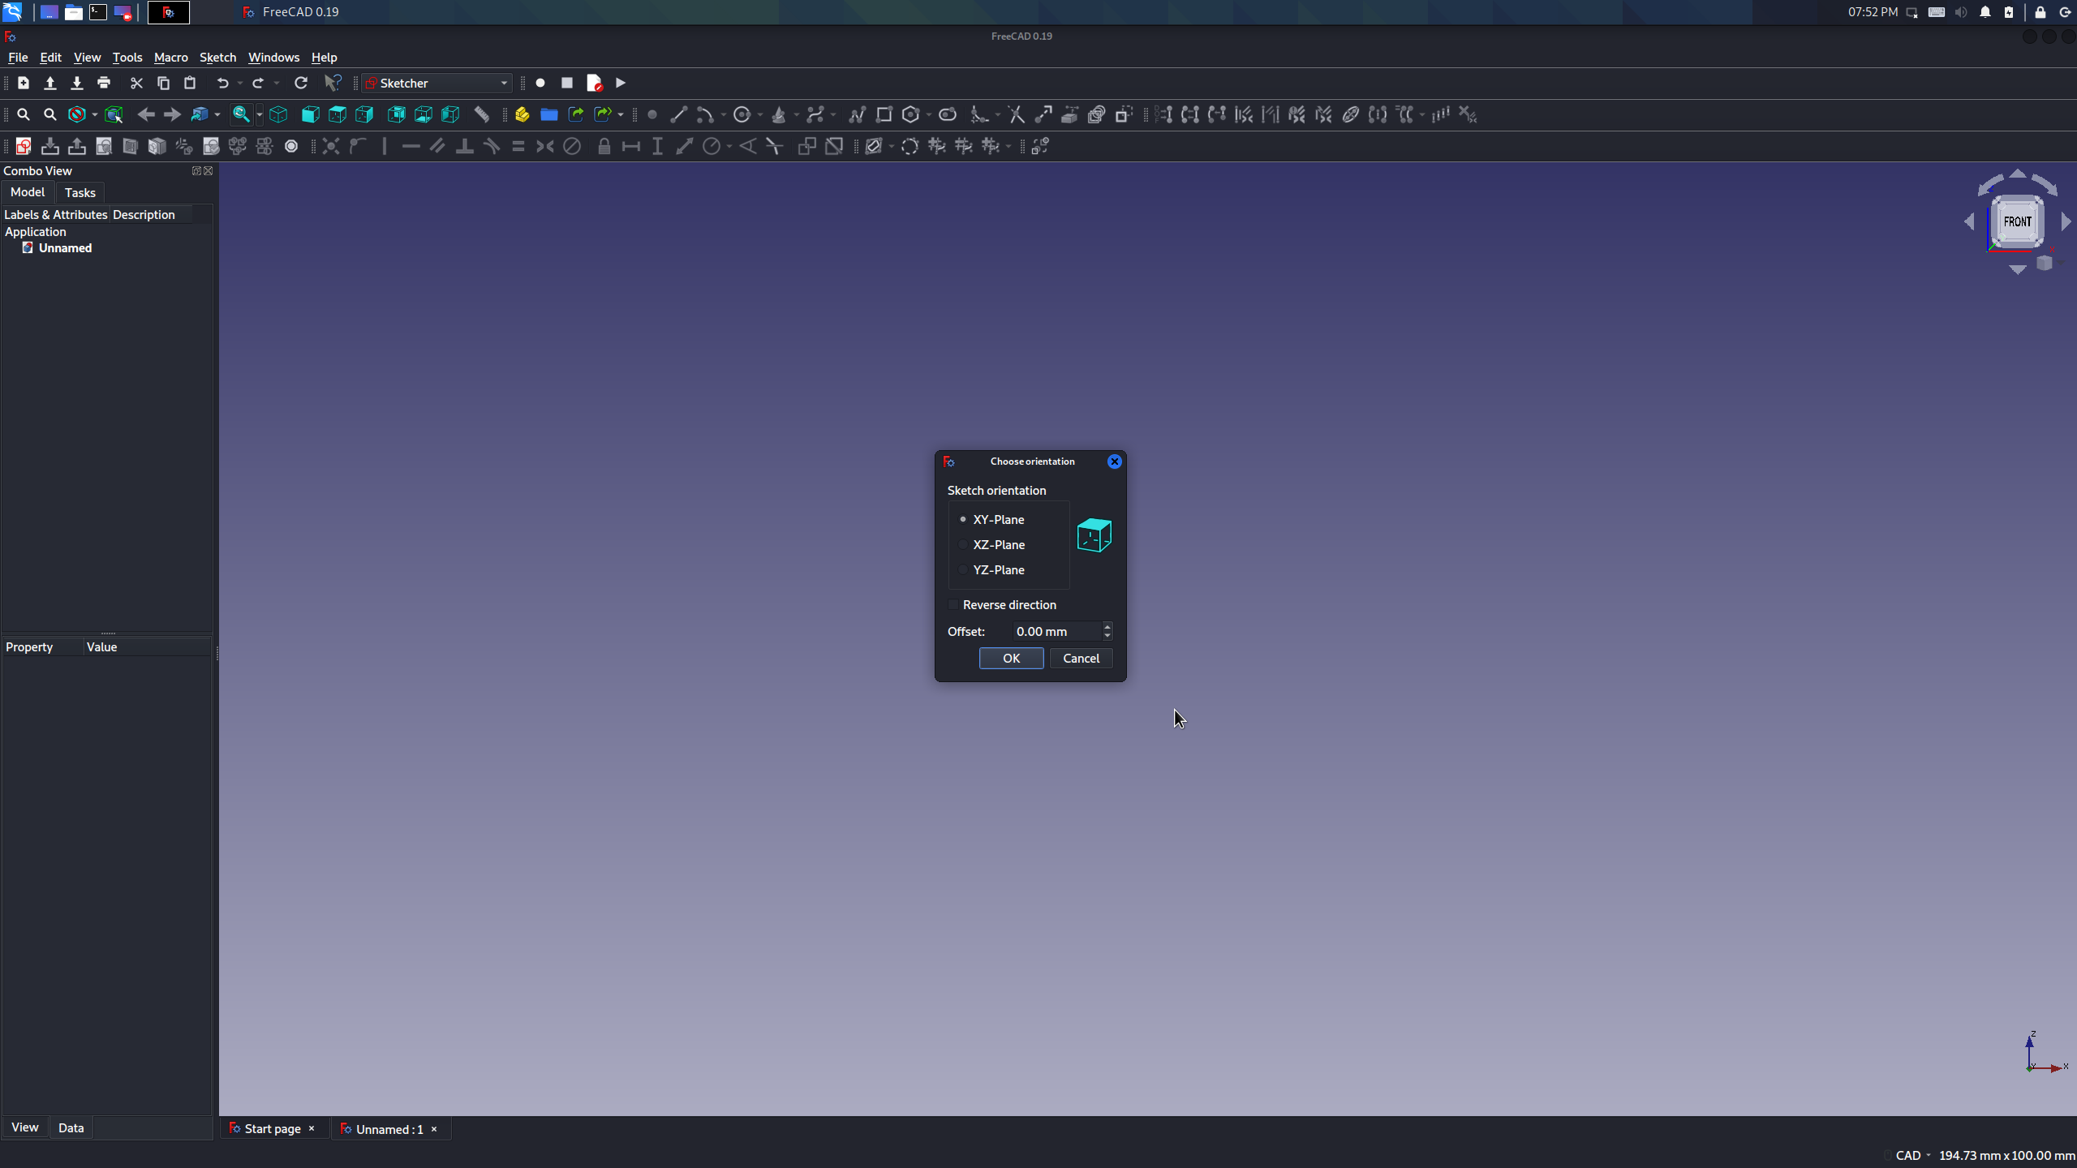Switch to isometric view icon
The height and width of the screenshot is (1168, 2077).
coord(278,114)
